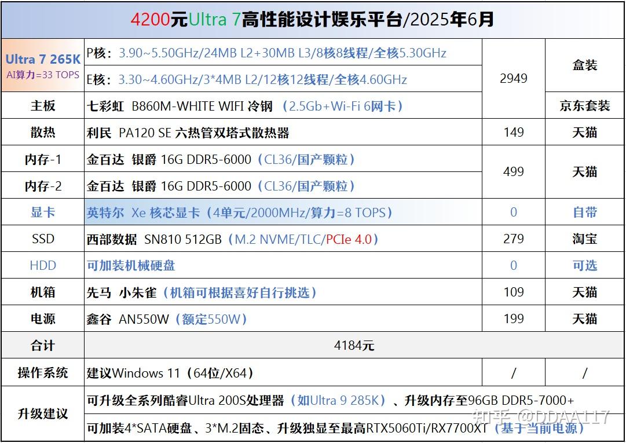
Task: Click the 七彩虹 B860M-WHITE WIFI motherboard entry
Action: 283,105
